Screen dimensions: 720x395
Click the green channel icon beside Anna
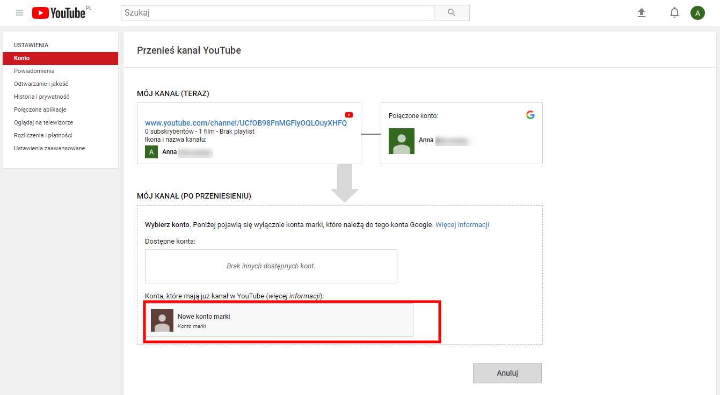tap(151, 152)
